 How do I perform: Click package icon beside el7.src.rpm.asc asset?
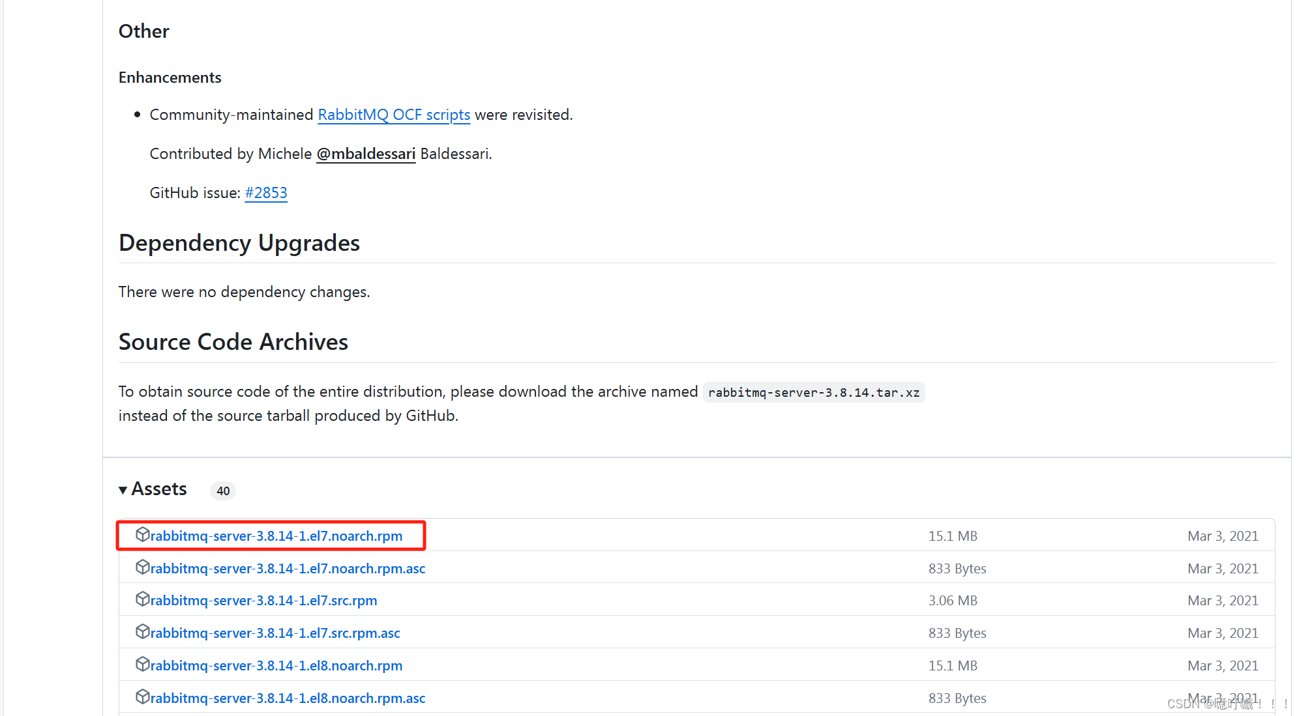coord(142,632)
